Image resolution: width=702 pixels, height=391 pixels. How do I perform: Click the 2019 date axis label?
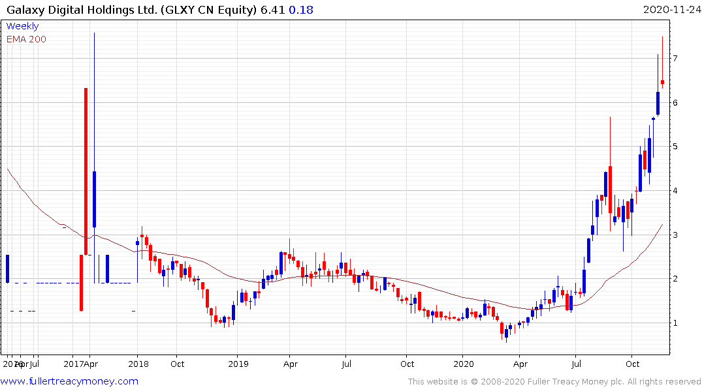click(x=238, y=364)
